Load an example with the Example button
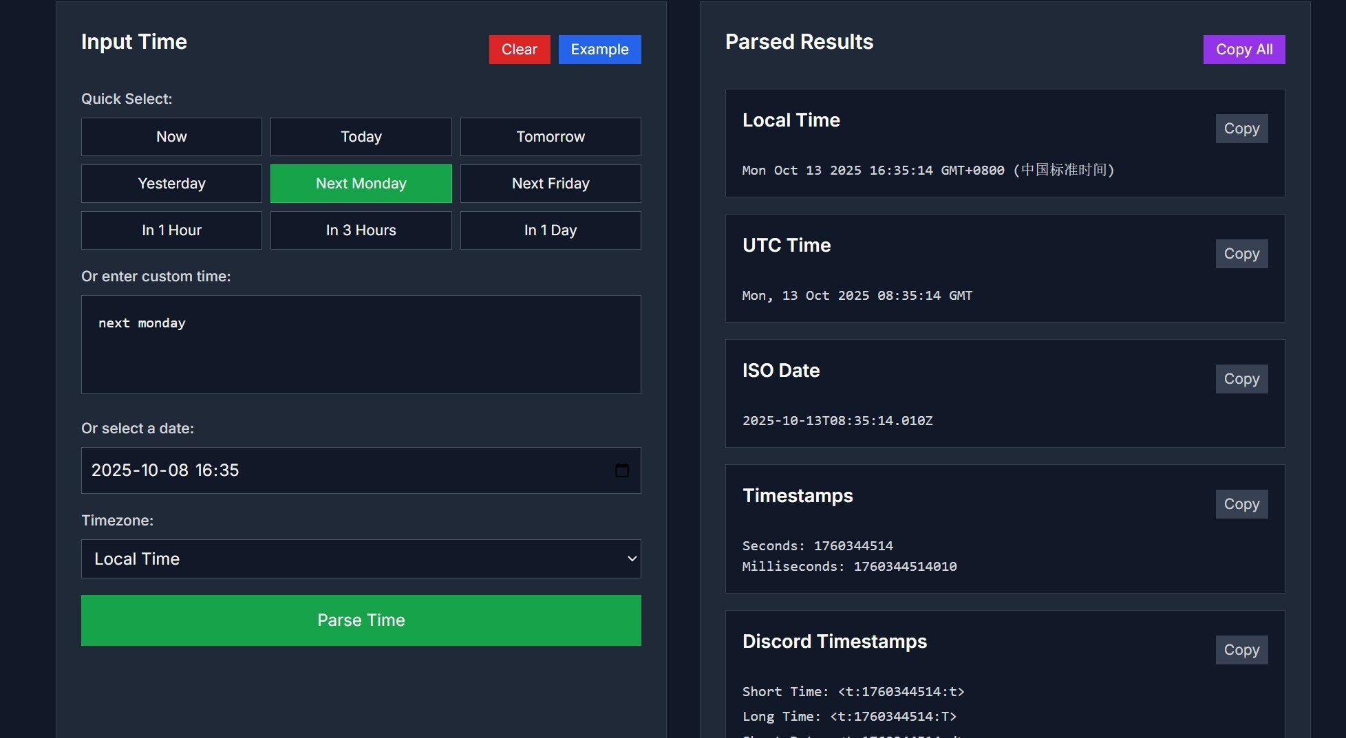 pyautogui.click(x=599, y=50)
